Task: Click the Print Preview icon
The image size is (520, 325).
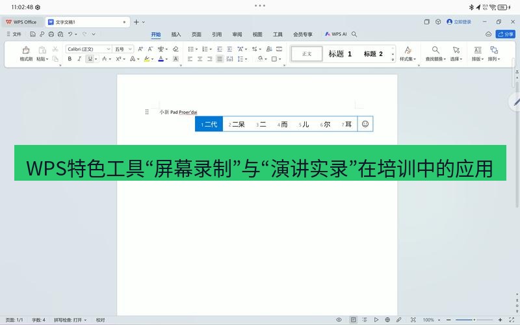Action: (x=60, y=34)
